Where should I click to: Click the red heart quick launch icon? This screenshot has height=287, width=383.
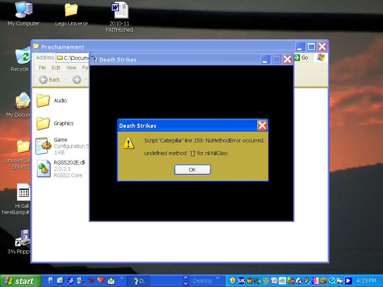pyautogui.click(x=101, y=281)
